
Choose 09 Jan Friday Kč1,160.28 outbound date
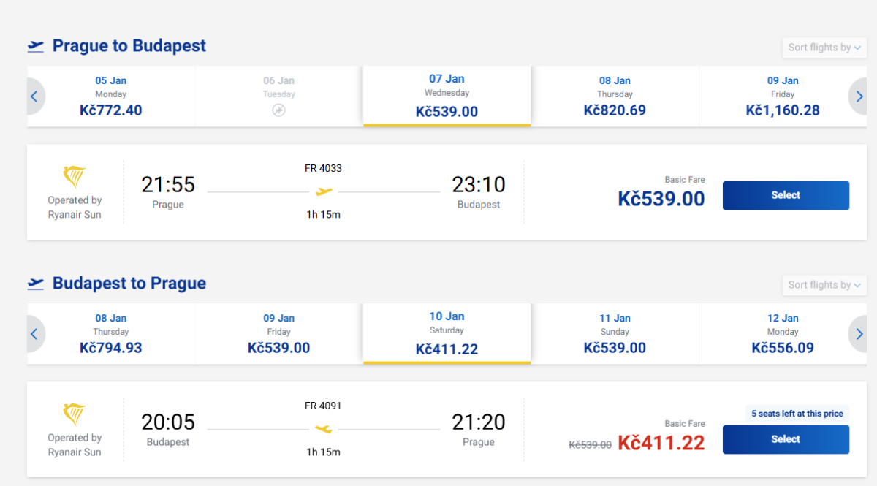[x=783, y=96]
